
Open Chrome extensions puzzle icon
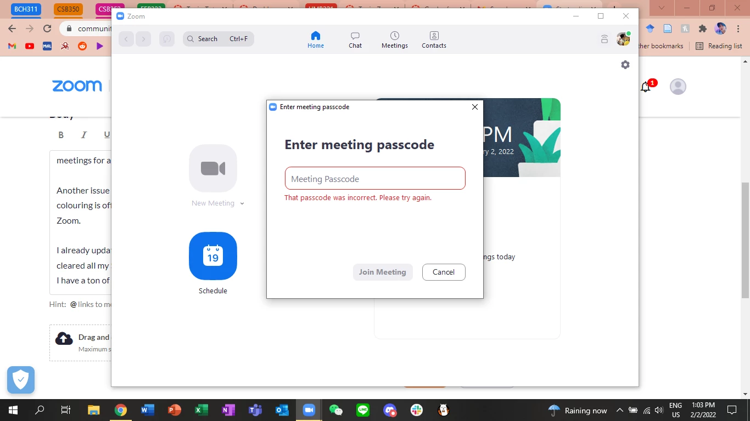(x=703, y=29)
